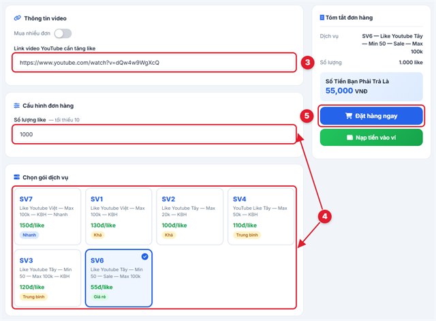Click the "Mua nhiều đơn" label
This screenshot has width=436, height=321.
click(32, 33)
